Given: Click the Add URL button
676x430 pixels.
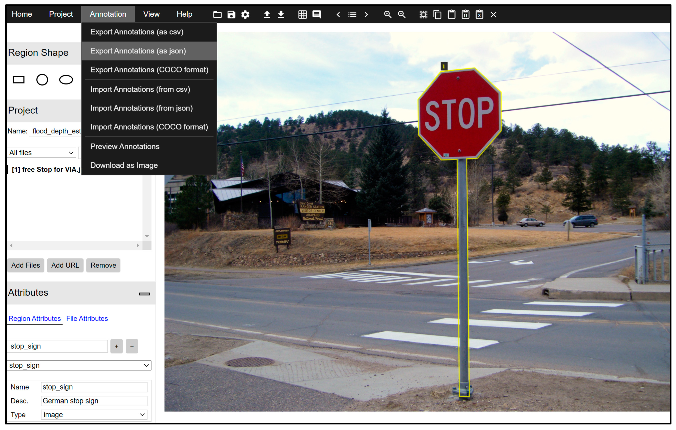Looking at the screenshot, I should 65,265.
